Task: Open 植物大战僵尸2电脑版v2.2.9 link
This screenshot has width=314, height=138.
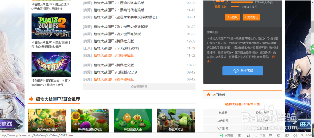Action: 115,72
